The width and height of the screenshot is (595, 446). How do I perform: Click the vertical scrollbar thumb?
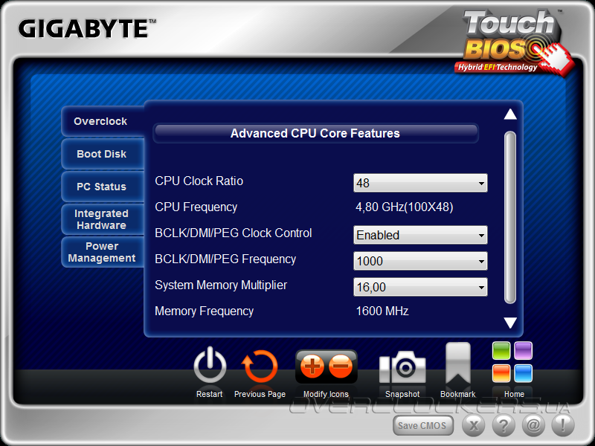click(510, 217)
